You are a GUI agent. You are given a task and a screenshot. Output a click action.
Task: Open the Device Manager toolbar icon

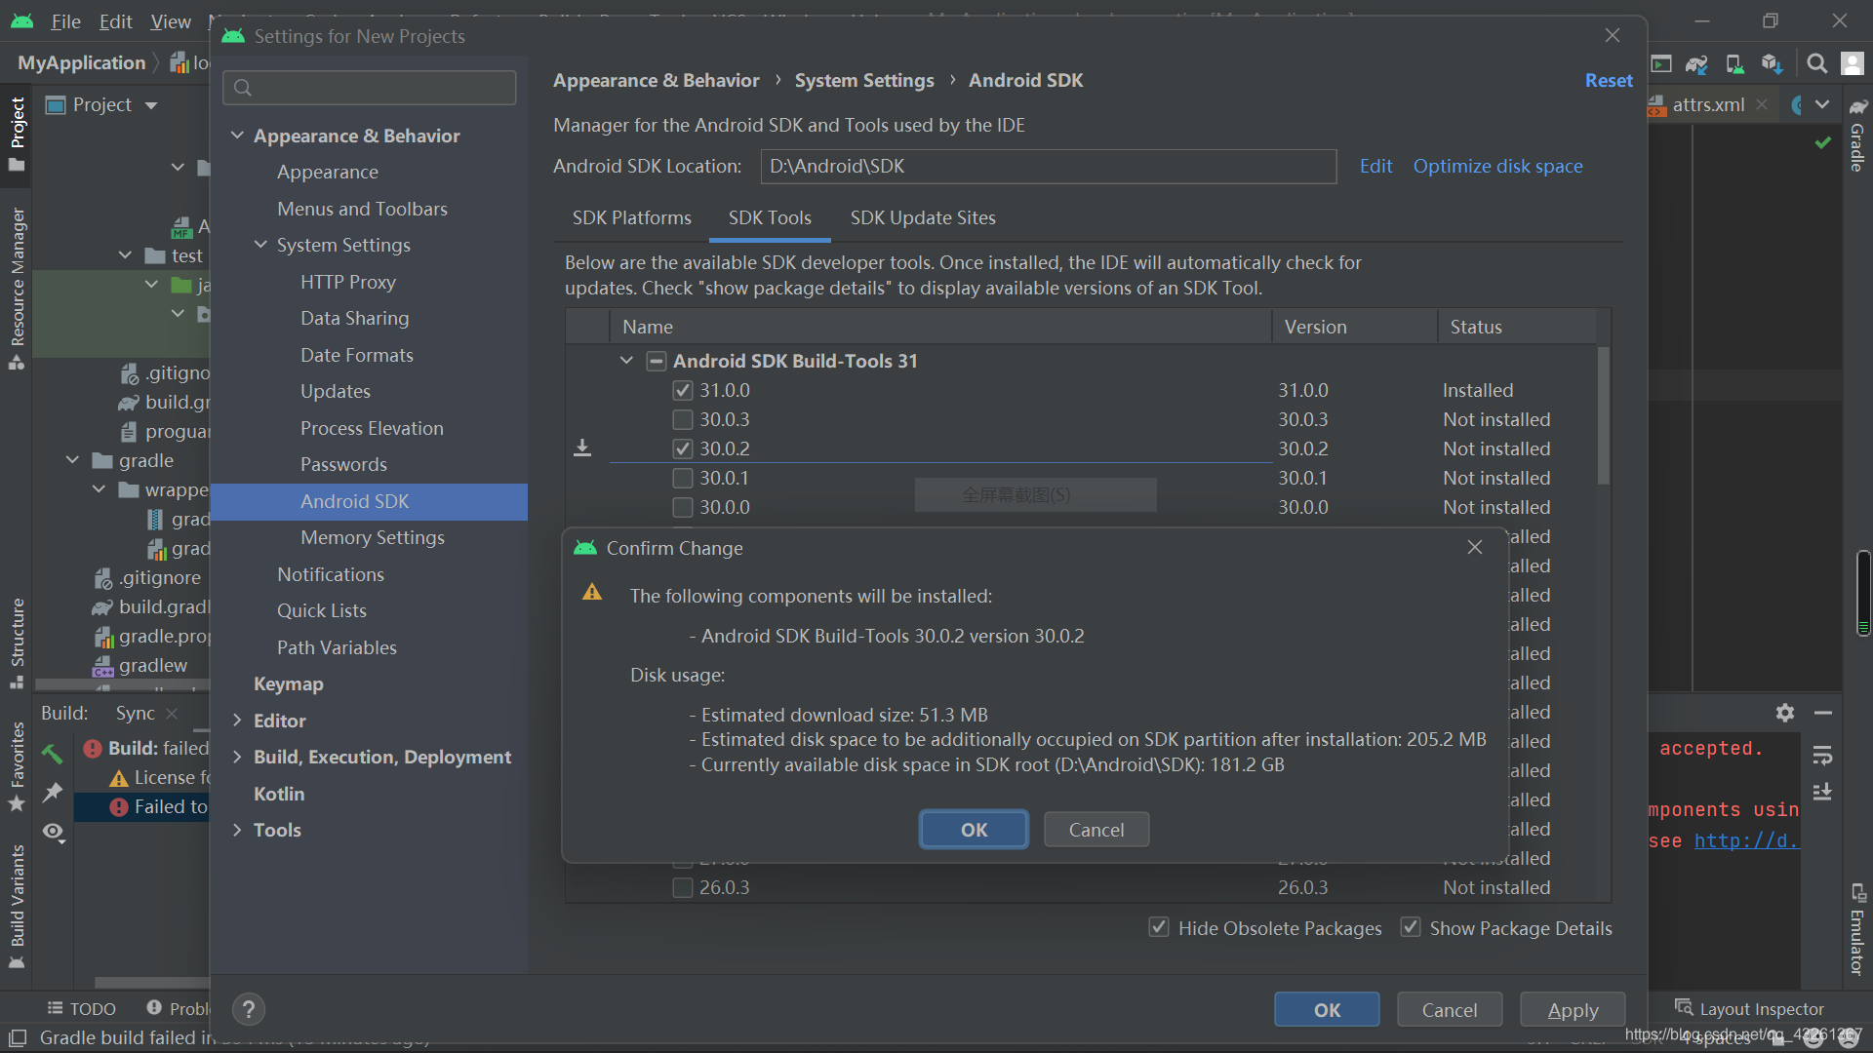click(x=1734, y=62)
